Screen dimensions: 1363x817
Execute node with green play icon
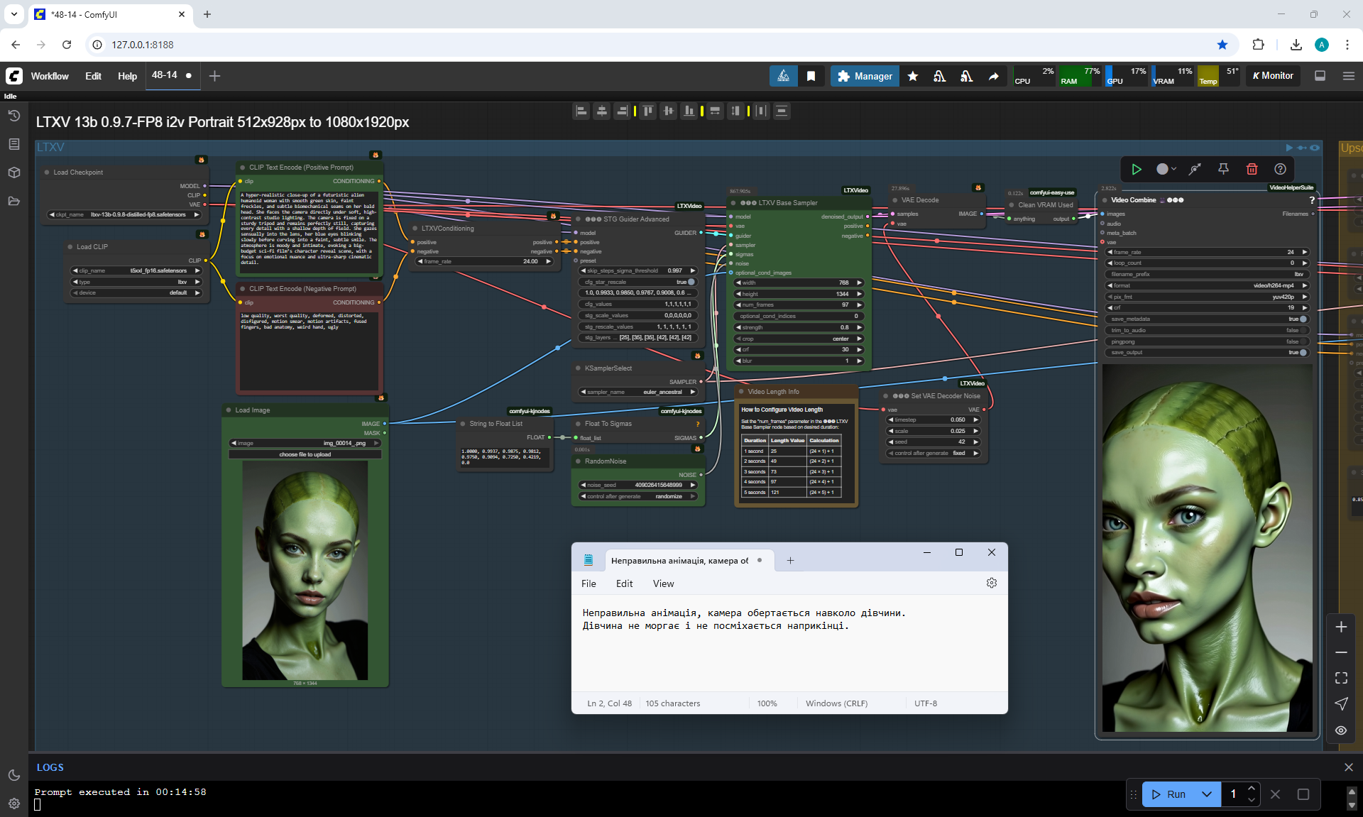pos(1136,169)
